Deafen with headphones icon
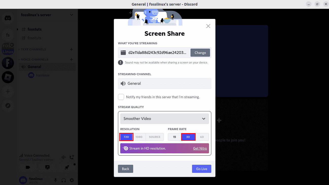This screenshot has height=185, width=329. [x=64, y=180]
